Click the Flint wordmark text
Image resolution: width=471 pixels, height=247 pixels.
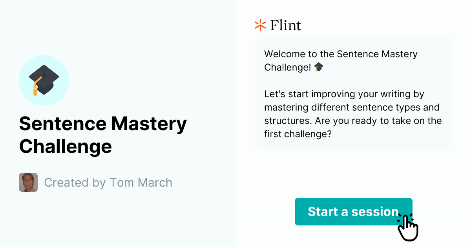[285, 25]
